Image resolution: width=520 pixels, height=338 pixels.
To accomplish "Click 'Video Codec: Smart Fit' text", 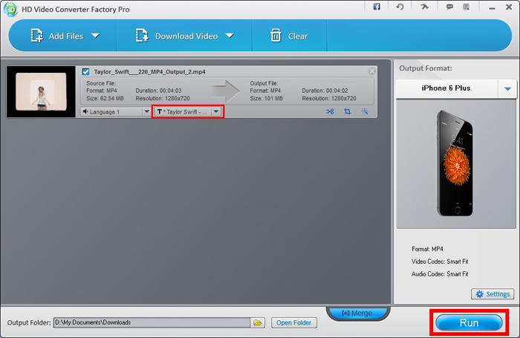I will [440, 261].
